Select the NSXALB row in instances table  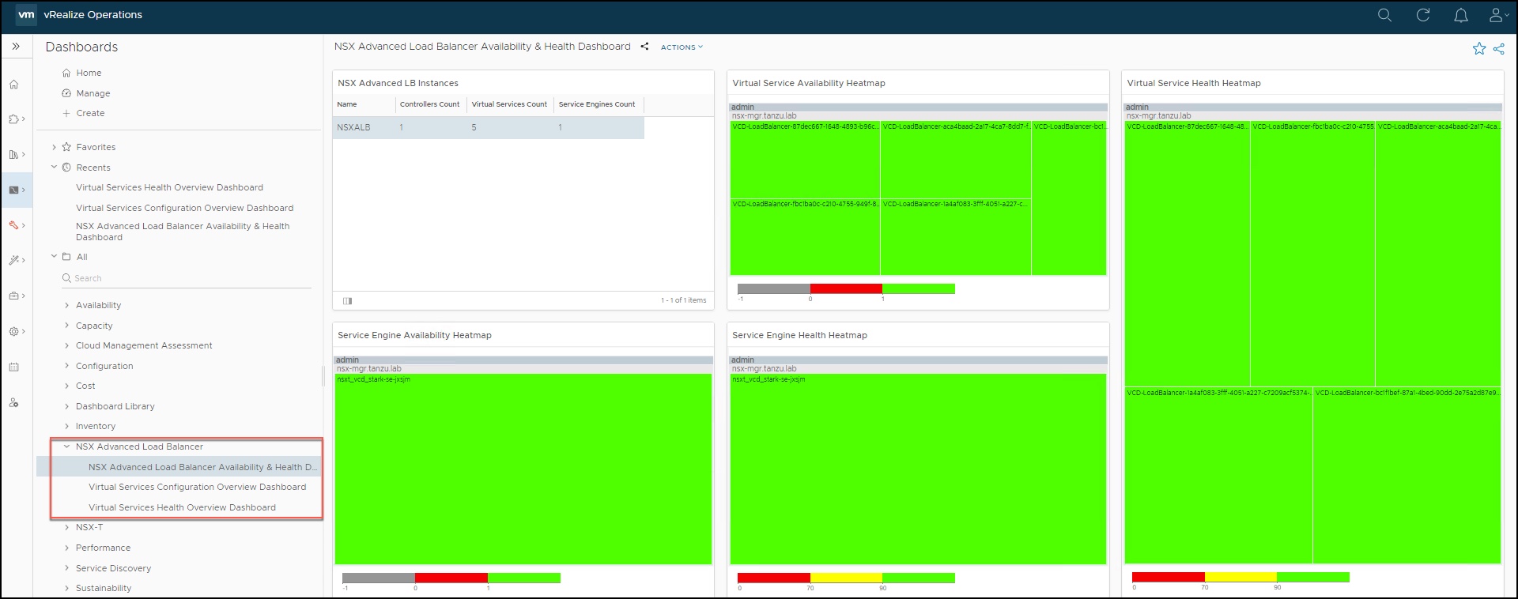click(489, 127)
